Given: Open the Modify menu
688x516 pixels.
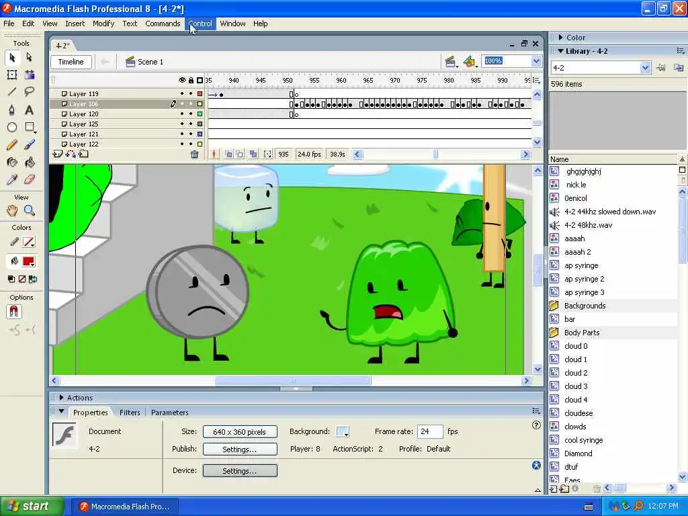Looking at the screenshot, I should click(103, 24).
